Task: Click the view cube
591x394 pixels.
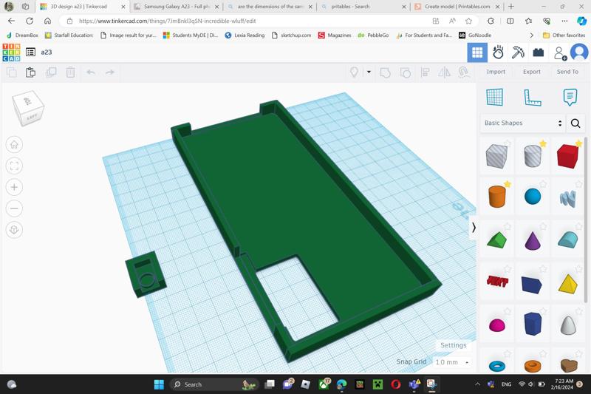Action: tap(29, 109)
